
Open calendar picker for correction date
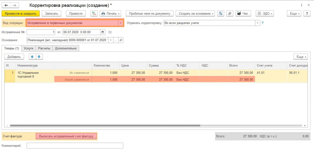point(103,32)
